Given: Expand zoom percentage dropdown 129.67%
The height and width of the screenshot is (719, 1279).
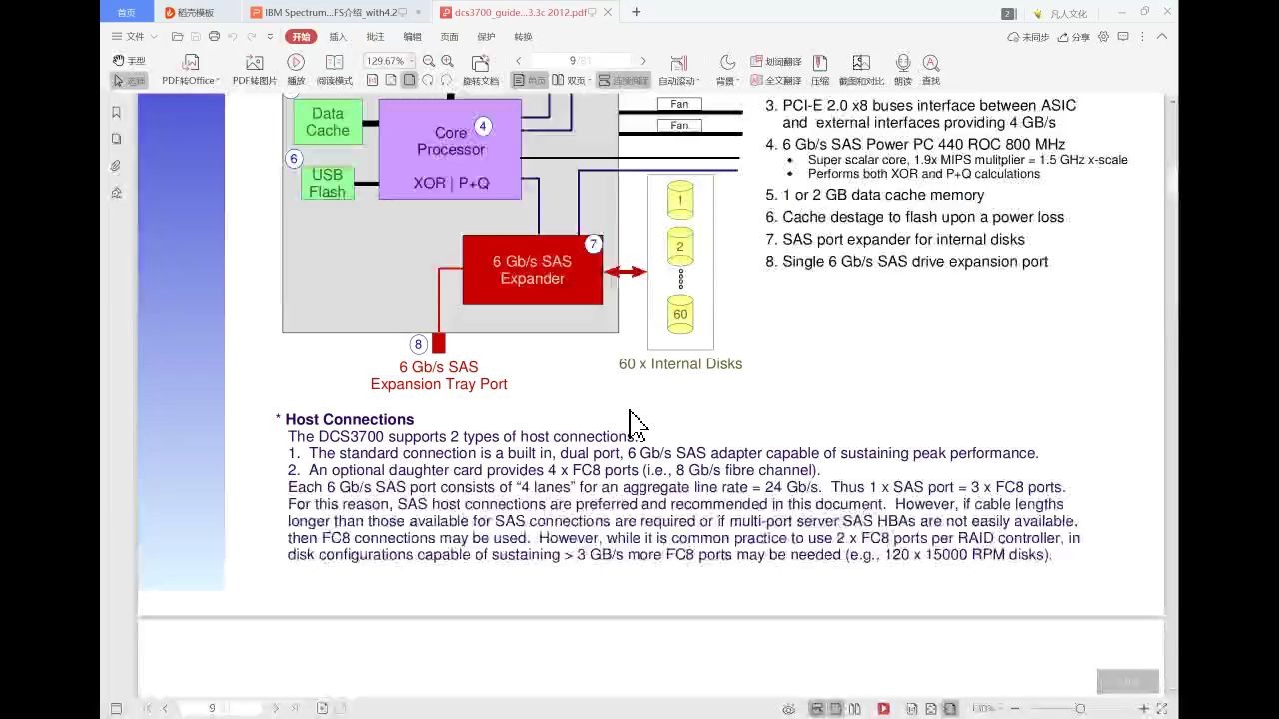Looking at the screenshot, I should coord(412,61).
